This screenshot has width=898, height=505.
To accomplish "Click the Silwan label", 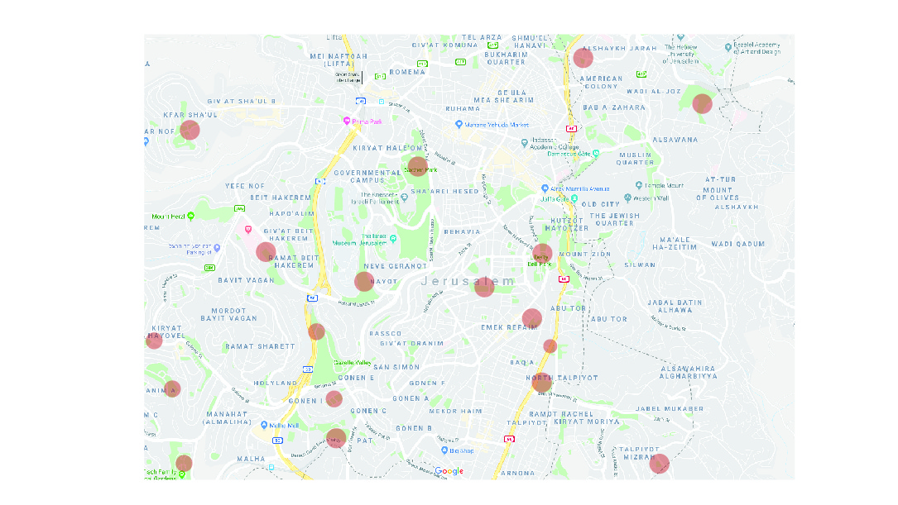I will point(640,264).
